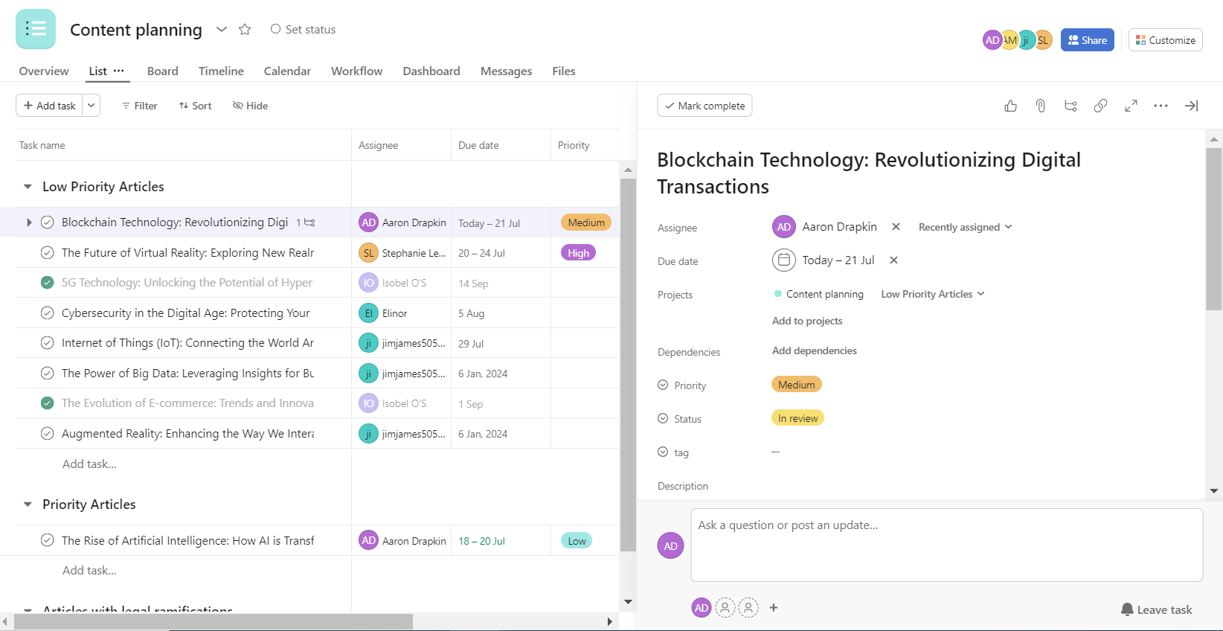Click the add subtask icon
The width and height of the screenshot is (1223, 631).
1070,106
